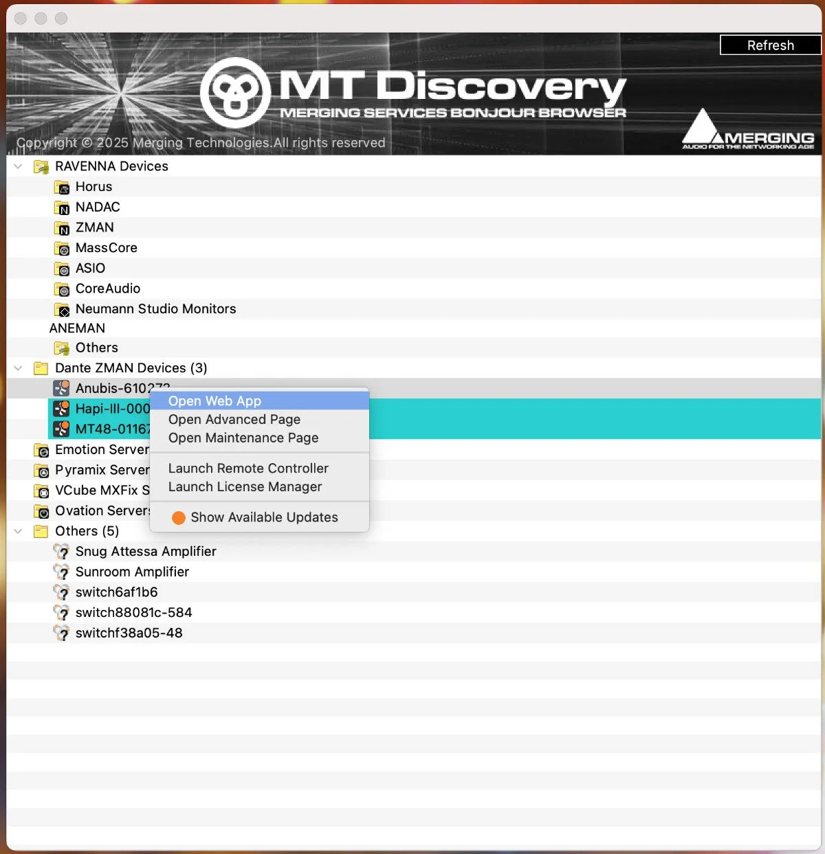Choose Open Web App from context menu
The height and width of the screenshot is (854, 825).
259,401
